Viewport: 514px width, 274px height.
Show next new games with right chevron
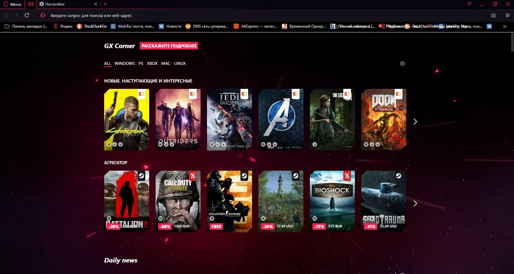tap(415, 122)
